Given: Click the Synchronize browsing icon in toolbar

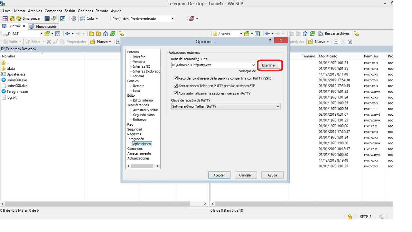Looking at the screenshot, I should tap(12, 19).
